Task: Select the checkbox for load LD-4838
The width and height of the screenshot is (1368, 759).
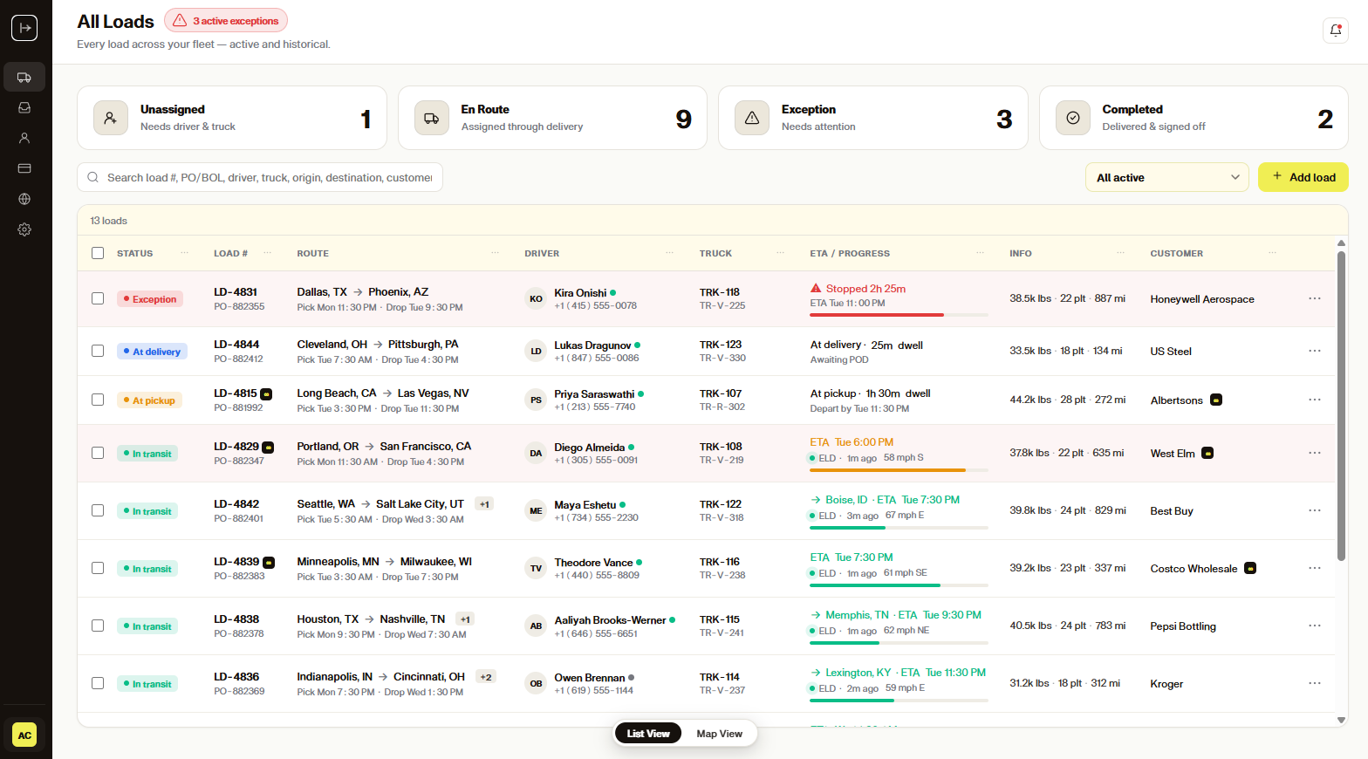Action: 98,626
